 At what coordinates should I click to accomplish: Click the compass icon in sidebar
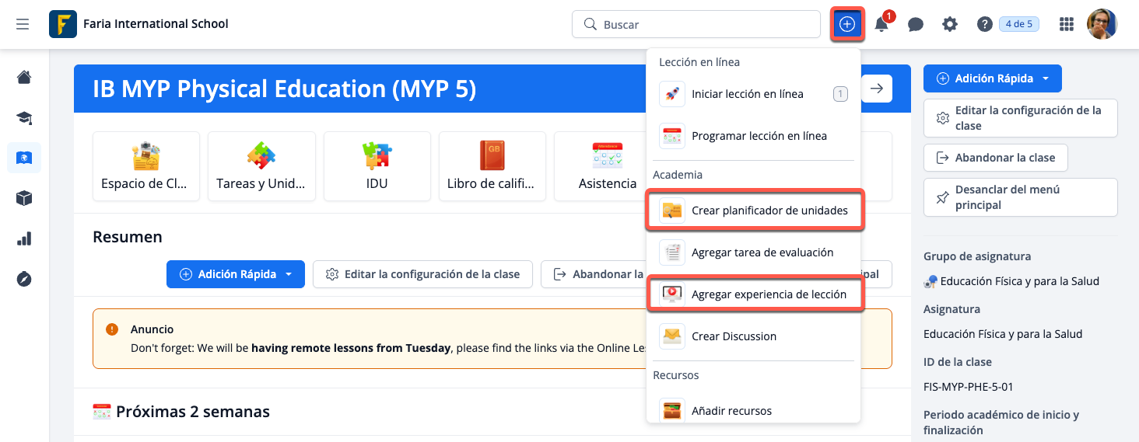24,279
